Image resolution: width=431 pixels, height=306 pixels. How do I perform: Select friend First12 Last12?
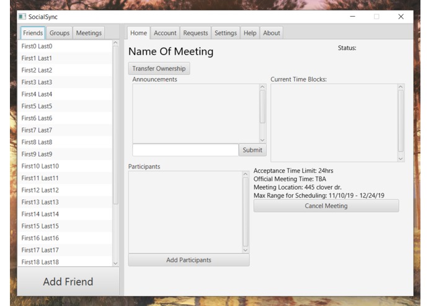[65, 190]
